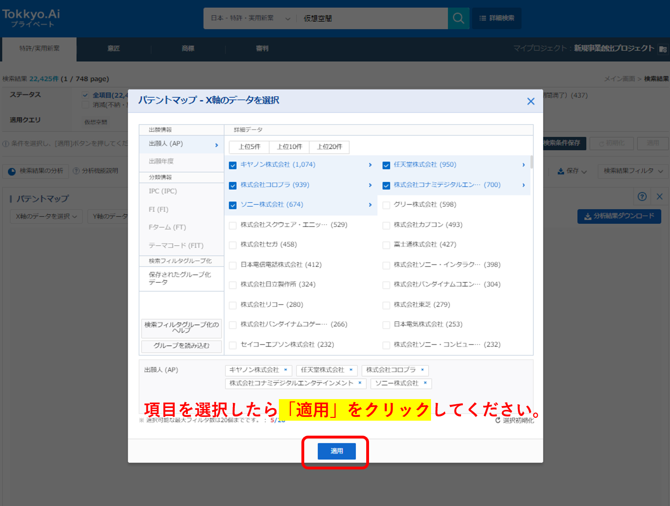
Task: Open 日本 - 特許・実用新案 dropdown
Action: (250, 18)
